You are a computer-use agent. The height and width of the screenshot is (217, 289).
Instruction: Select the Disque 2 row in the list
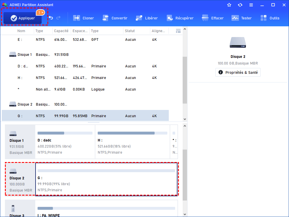click(x=85, y=104)
